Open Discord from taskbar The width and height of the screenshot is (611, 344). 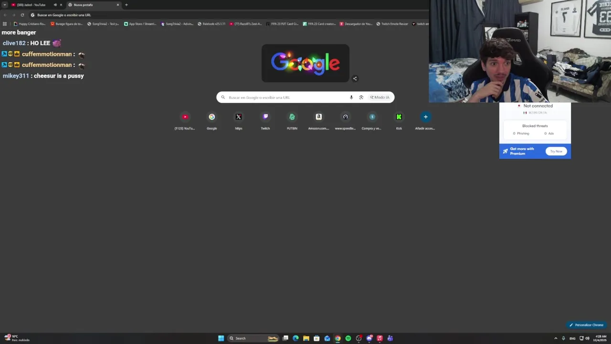[x=369, y=338]
